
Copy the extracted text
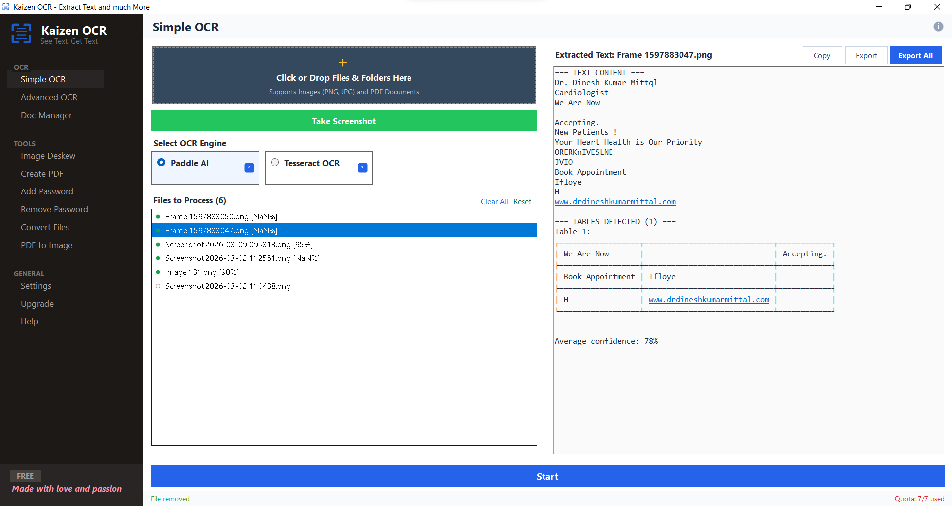click(821, 55)
